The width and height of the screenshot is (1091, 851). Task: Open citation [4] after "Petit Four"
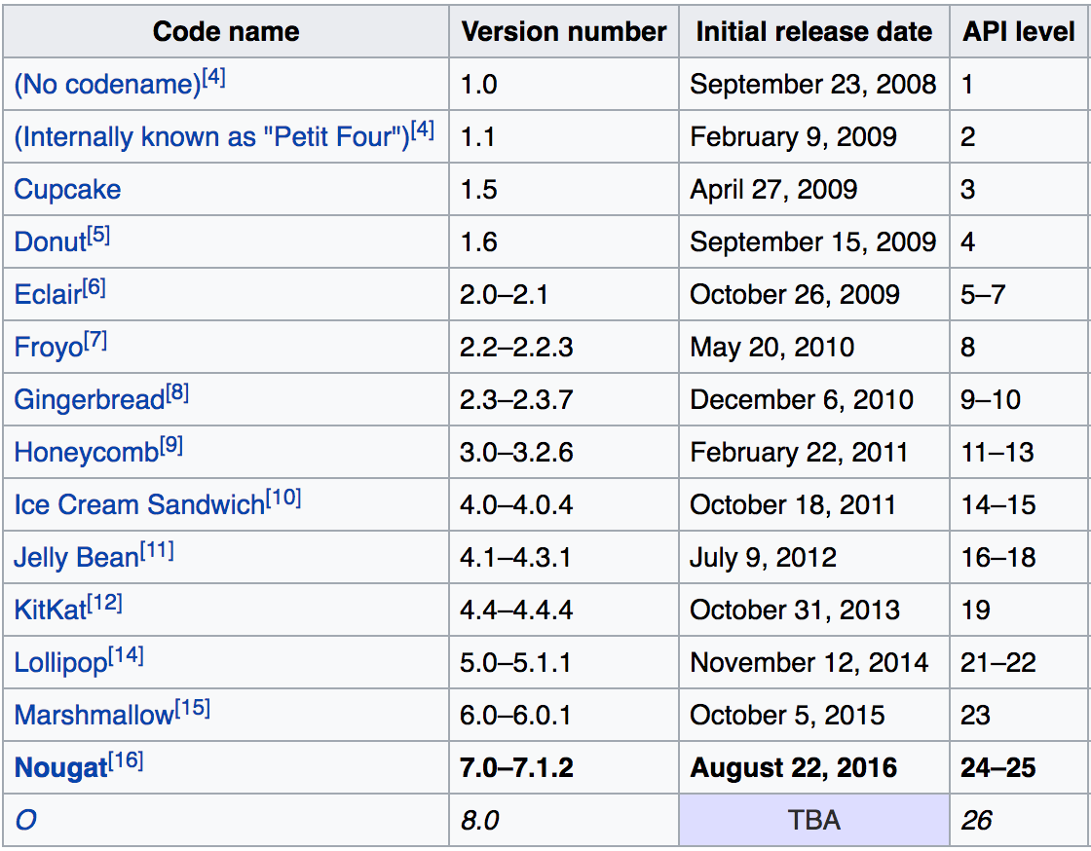[x=423, y=130]
